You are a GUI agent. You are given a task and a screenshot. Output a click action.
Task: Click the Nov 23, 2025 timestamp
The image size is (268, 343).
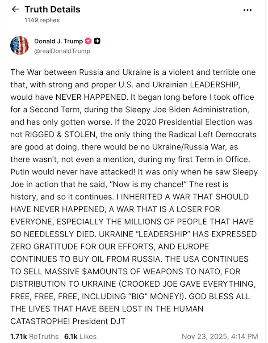[220, 336]
